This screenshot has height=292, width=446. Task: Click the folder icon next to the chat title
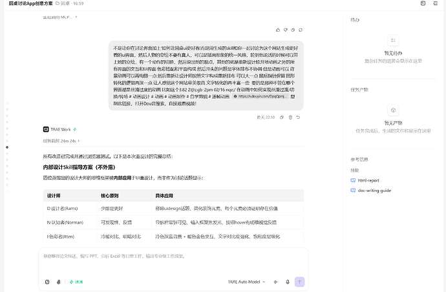[x=58, y=3]
